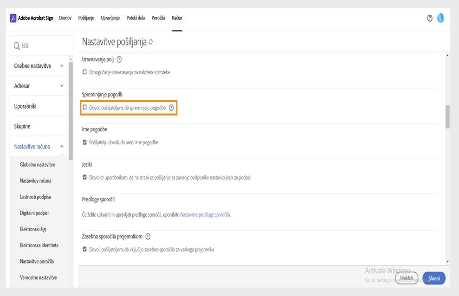Click the refresh icon beside Nastavitve pošiljanja
This screenshot has width=459, height=296.
(x=151, y=42)
